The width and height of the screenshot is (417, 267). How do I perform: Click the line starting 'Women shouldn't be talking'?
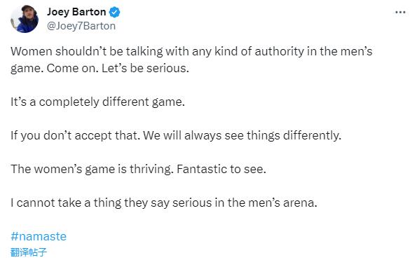coord(191,51)
